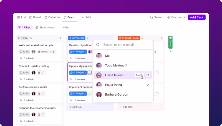This screenshot has width=222, height=126.
Task: Open Respond to customer inquiries task
Action: (37, 108)
